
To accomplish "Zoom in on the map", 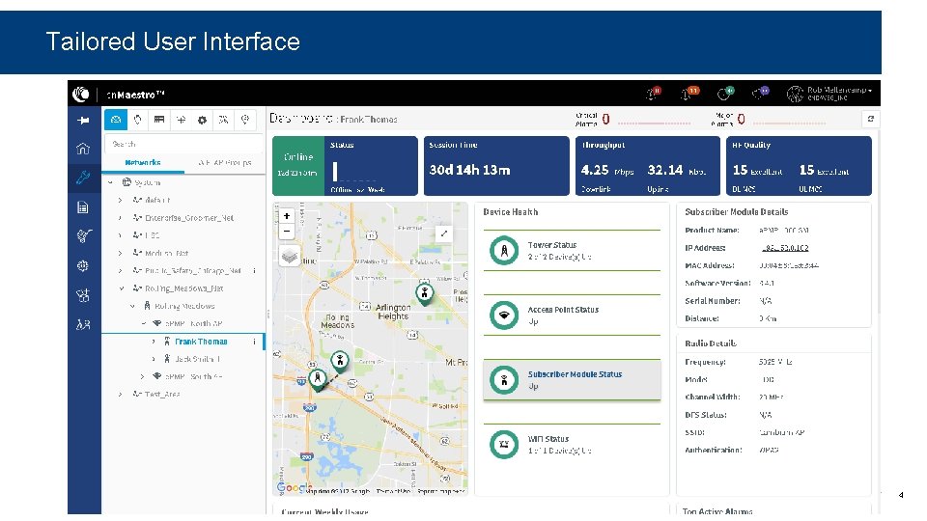I will [287, 216].
